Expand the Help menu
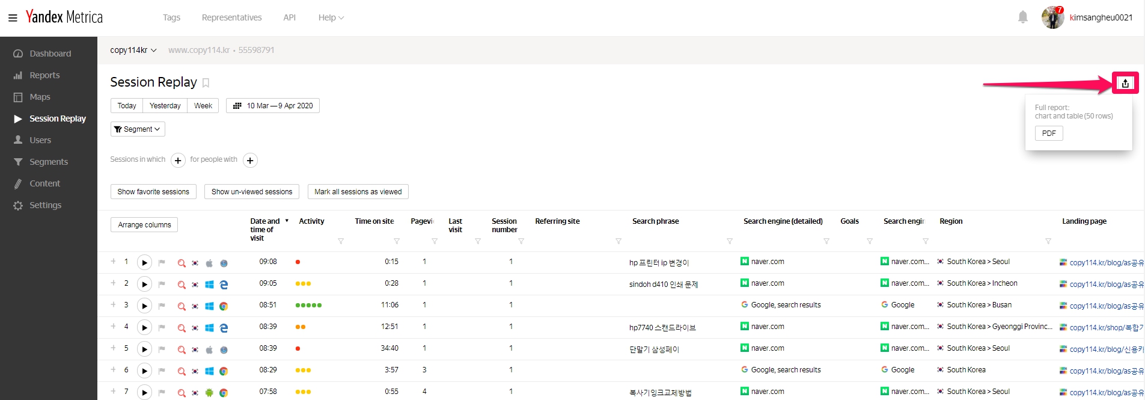Screen dimensions: 1145x400 pyautogui.click(x=331, y=17)
